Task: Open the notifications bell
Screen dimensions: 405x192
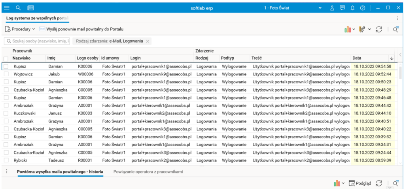Action: (352, 8)
